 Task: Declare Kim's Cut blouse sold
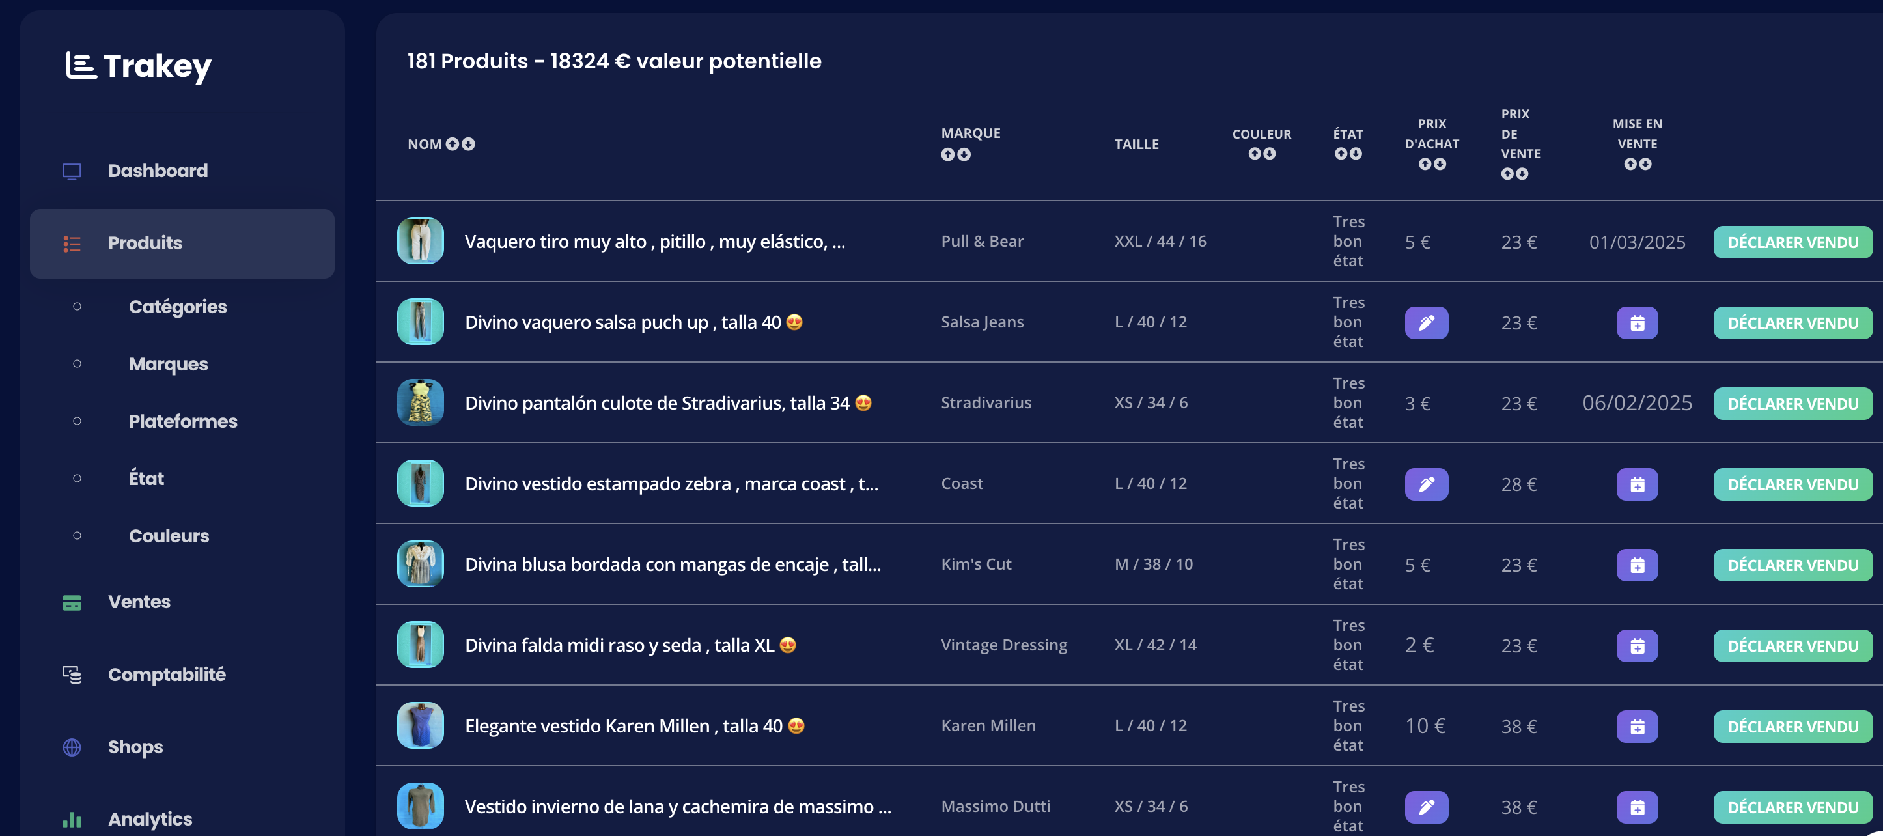(x=1793, y=565)
